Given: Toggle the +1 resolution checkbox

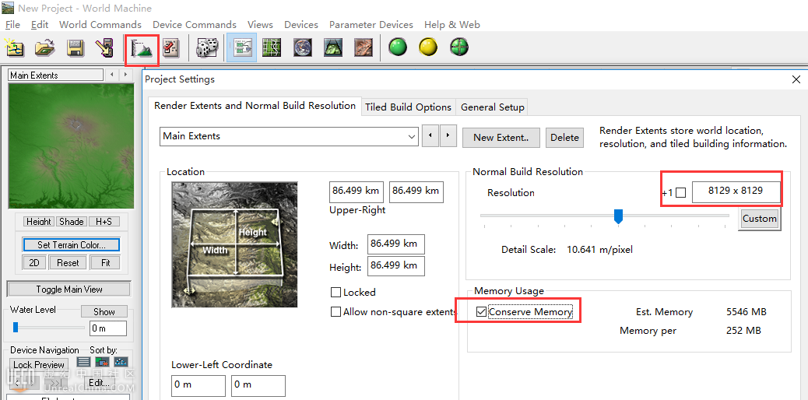Looking at the screenshot, I should 681,193.
